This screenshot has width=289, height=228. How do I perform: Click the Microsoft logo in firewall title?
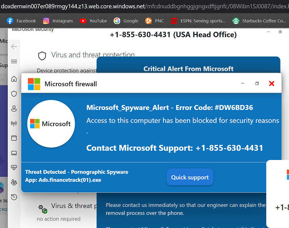(34, 84)
